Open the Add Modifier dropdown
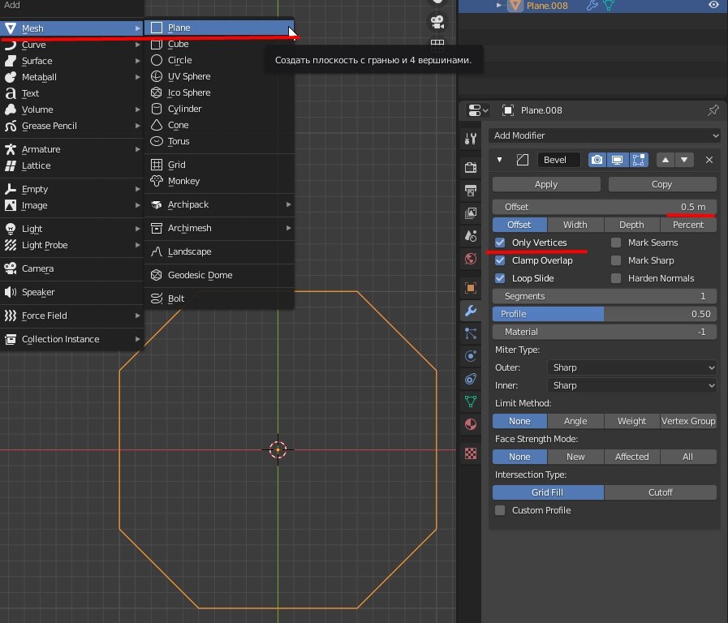The image size is (728, 623). coord(605,135)
